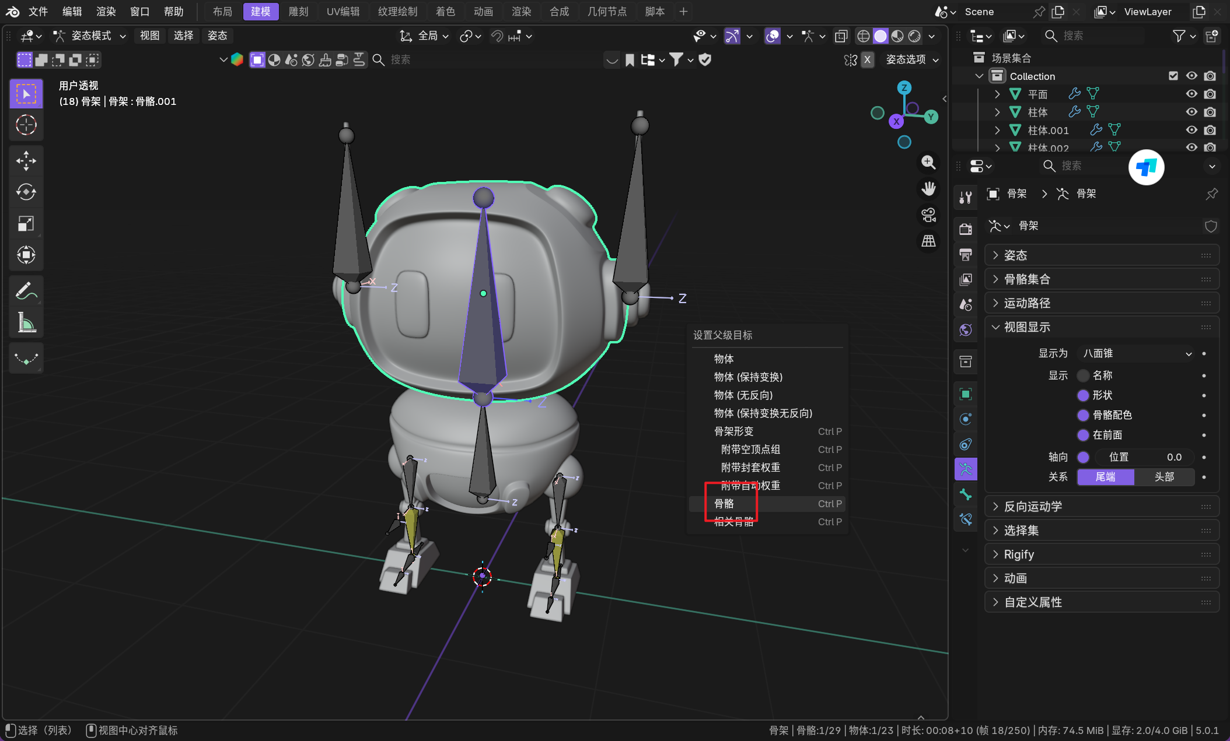The height and width of the screenshot is (741, 1230).
Task: Activate the Annotate pencil tool
Action: point(26,290)
